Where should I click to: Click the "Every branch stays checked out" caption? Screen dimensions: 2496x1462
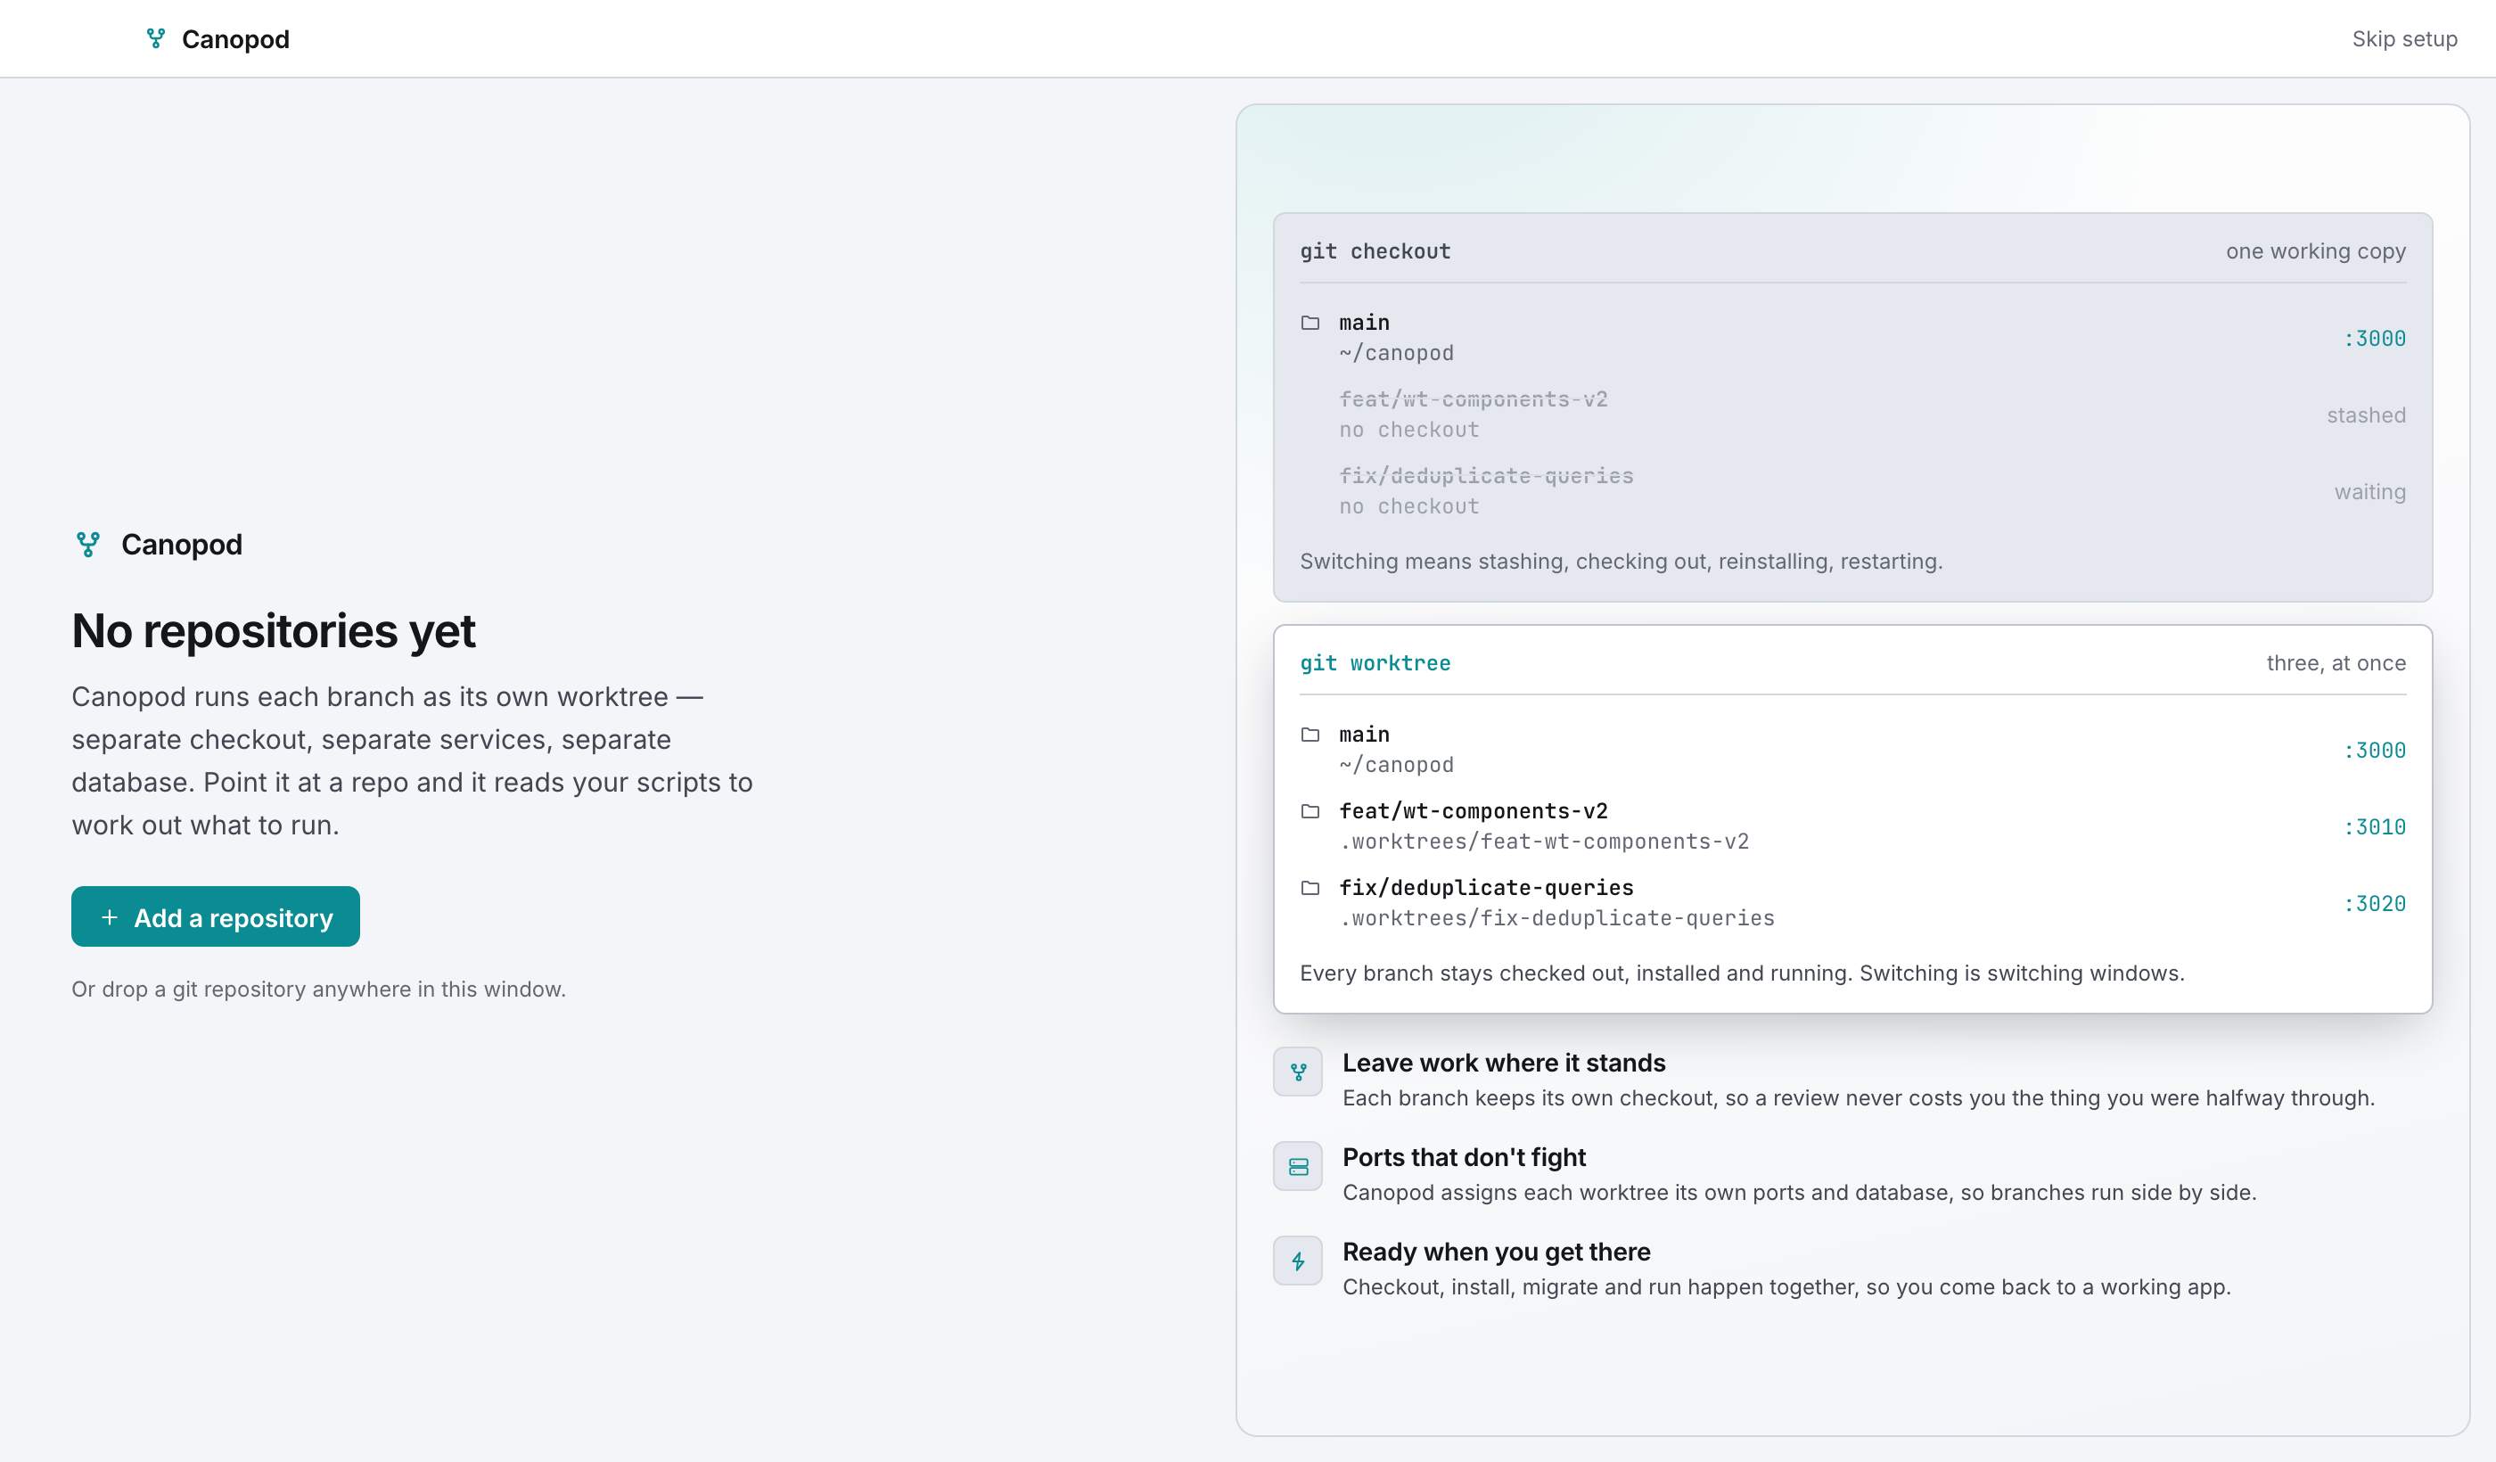click(1741, 973)
